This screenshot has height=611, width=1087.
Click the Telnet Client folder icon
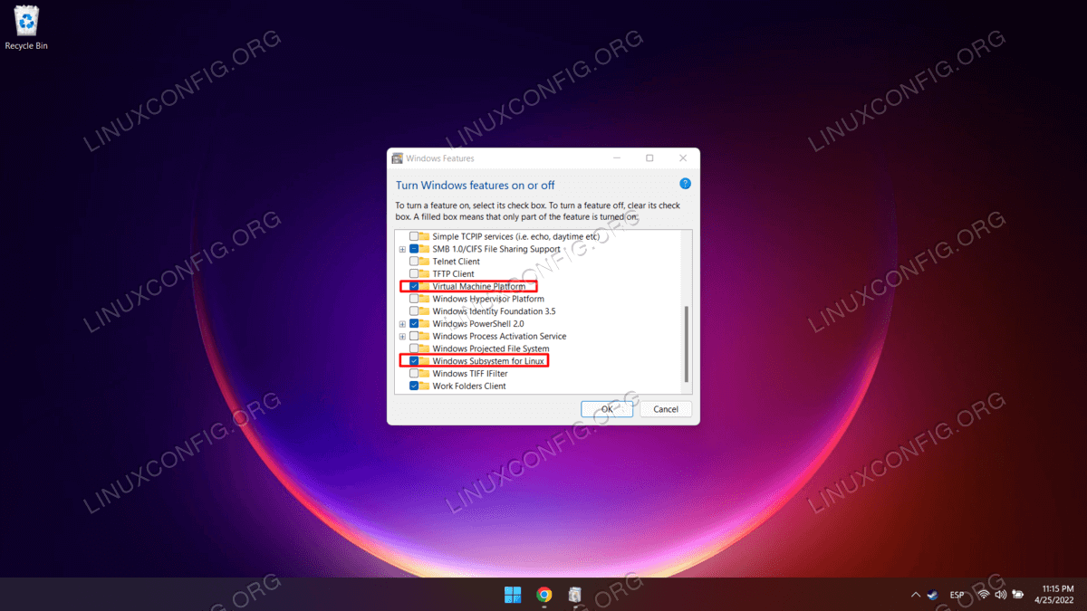click(425, 262)
